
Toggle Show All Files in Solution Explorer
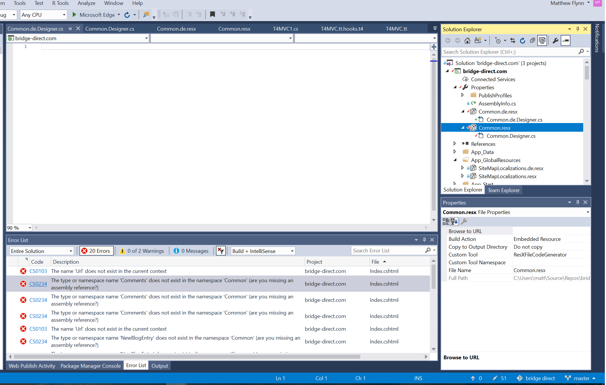point(542,41)
